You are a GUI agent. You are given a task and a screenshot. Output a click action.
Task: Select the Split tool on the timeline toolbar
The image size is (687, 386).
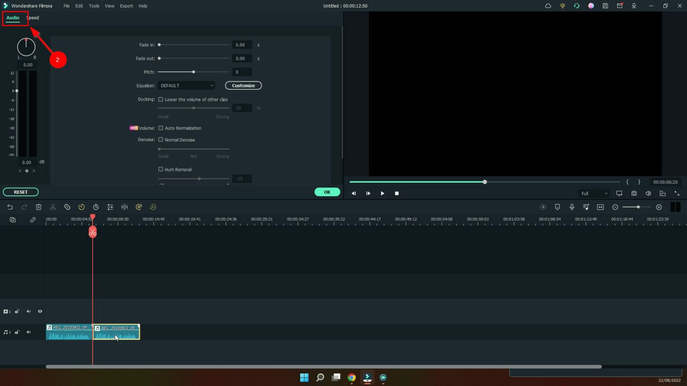coord(53,207)
